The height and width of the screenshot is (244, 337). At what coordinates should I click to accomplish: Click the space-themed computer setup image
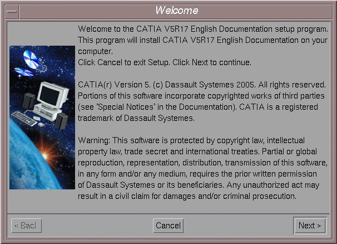tap(42, 118)
